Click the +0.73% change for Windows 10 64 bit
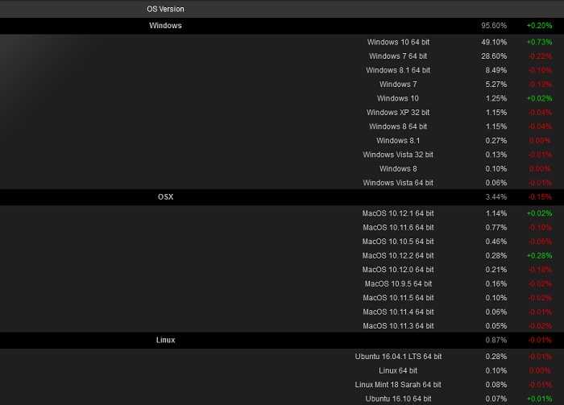 point(539,42)
